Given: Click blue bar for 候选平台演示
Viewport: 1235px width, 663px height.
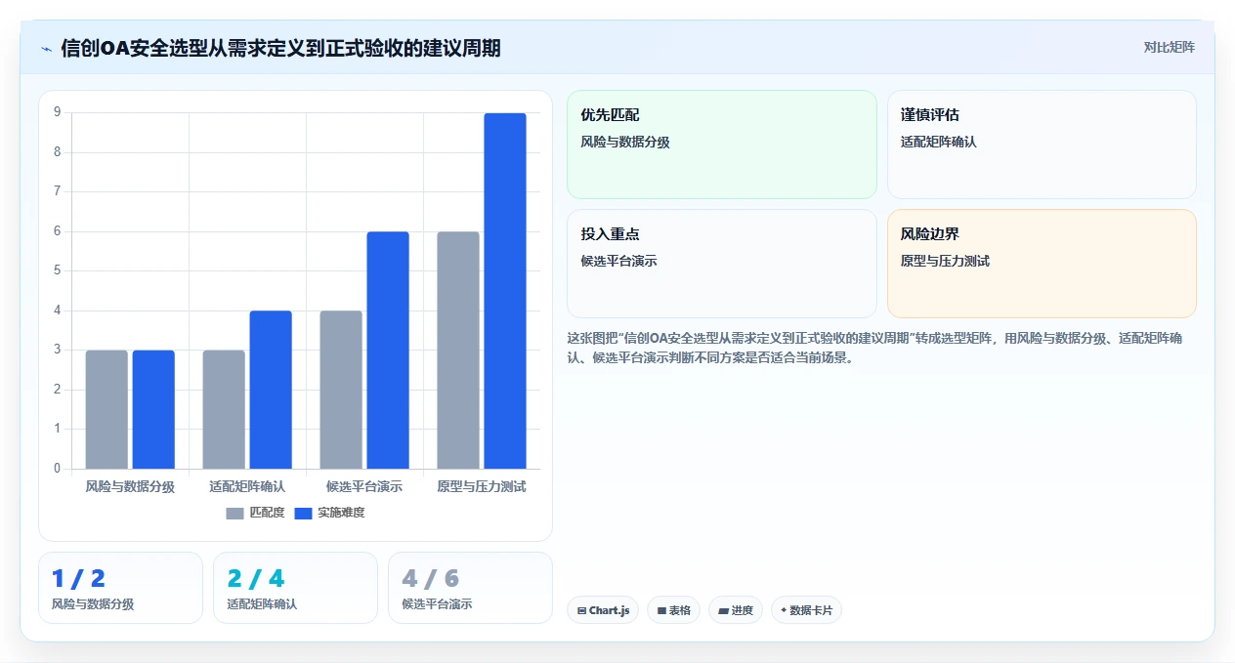Looking at the screenshot, I should pyautogui.click(x=388, y=351).
